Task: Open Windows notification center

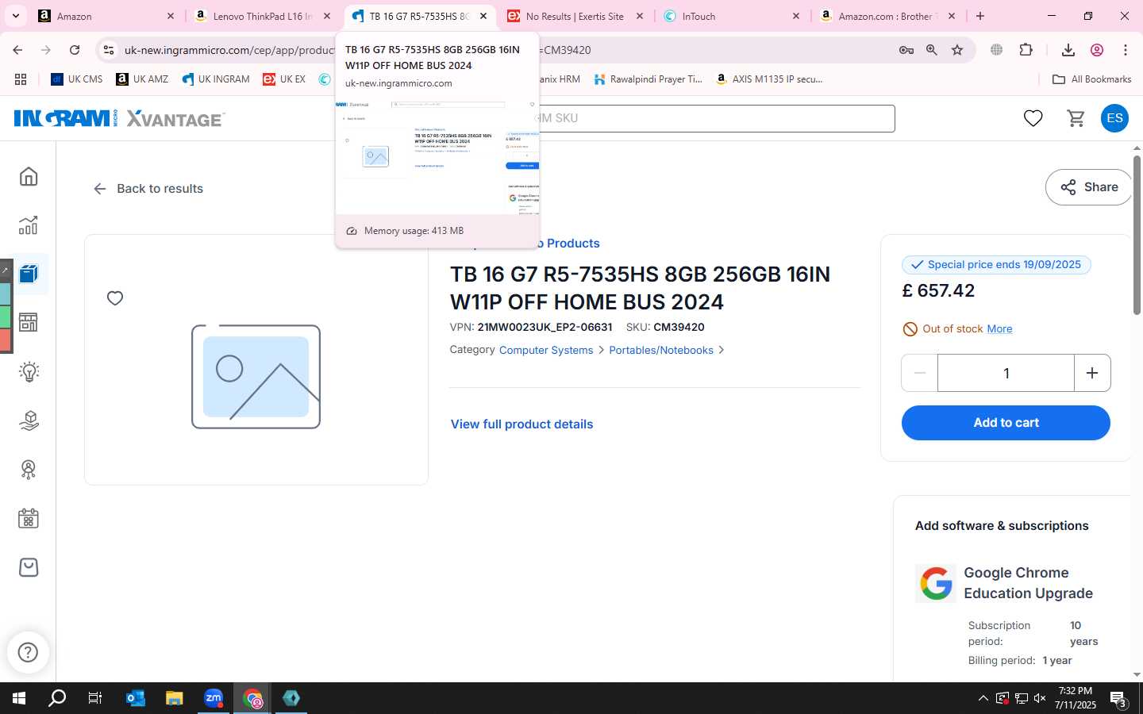Action: tap(1118, 699)
